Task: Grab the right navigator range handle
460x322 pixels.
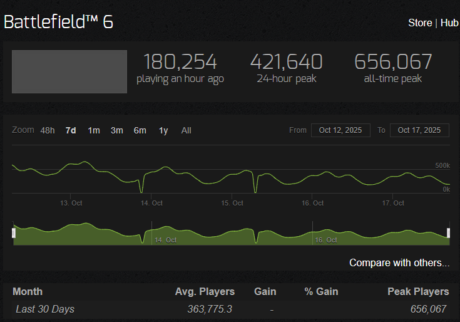Action: coord(448,233)
